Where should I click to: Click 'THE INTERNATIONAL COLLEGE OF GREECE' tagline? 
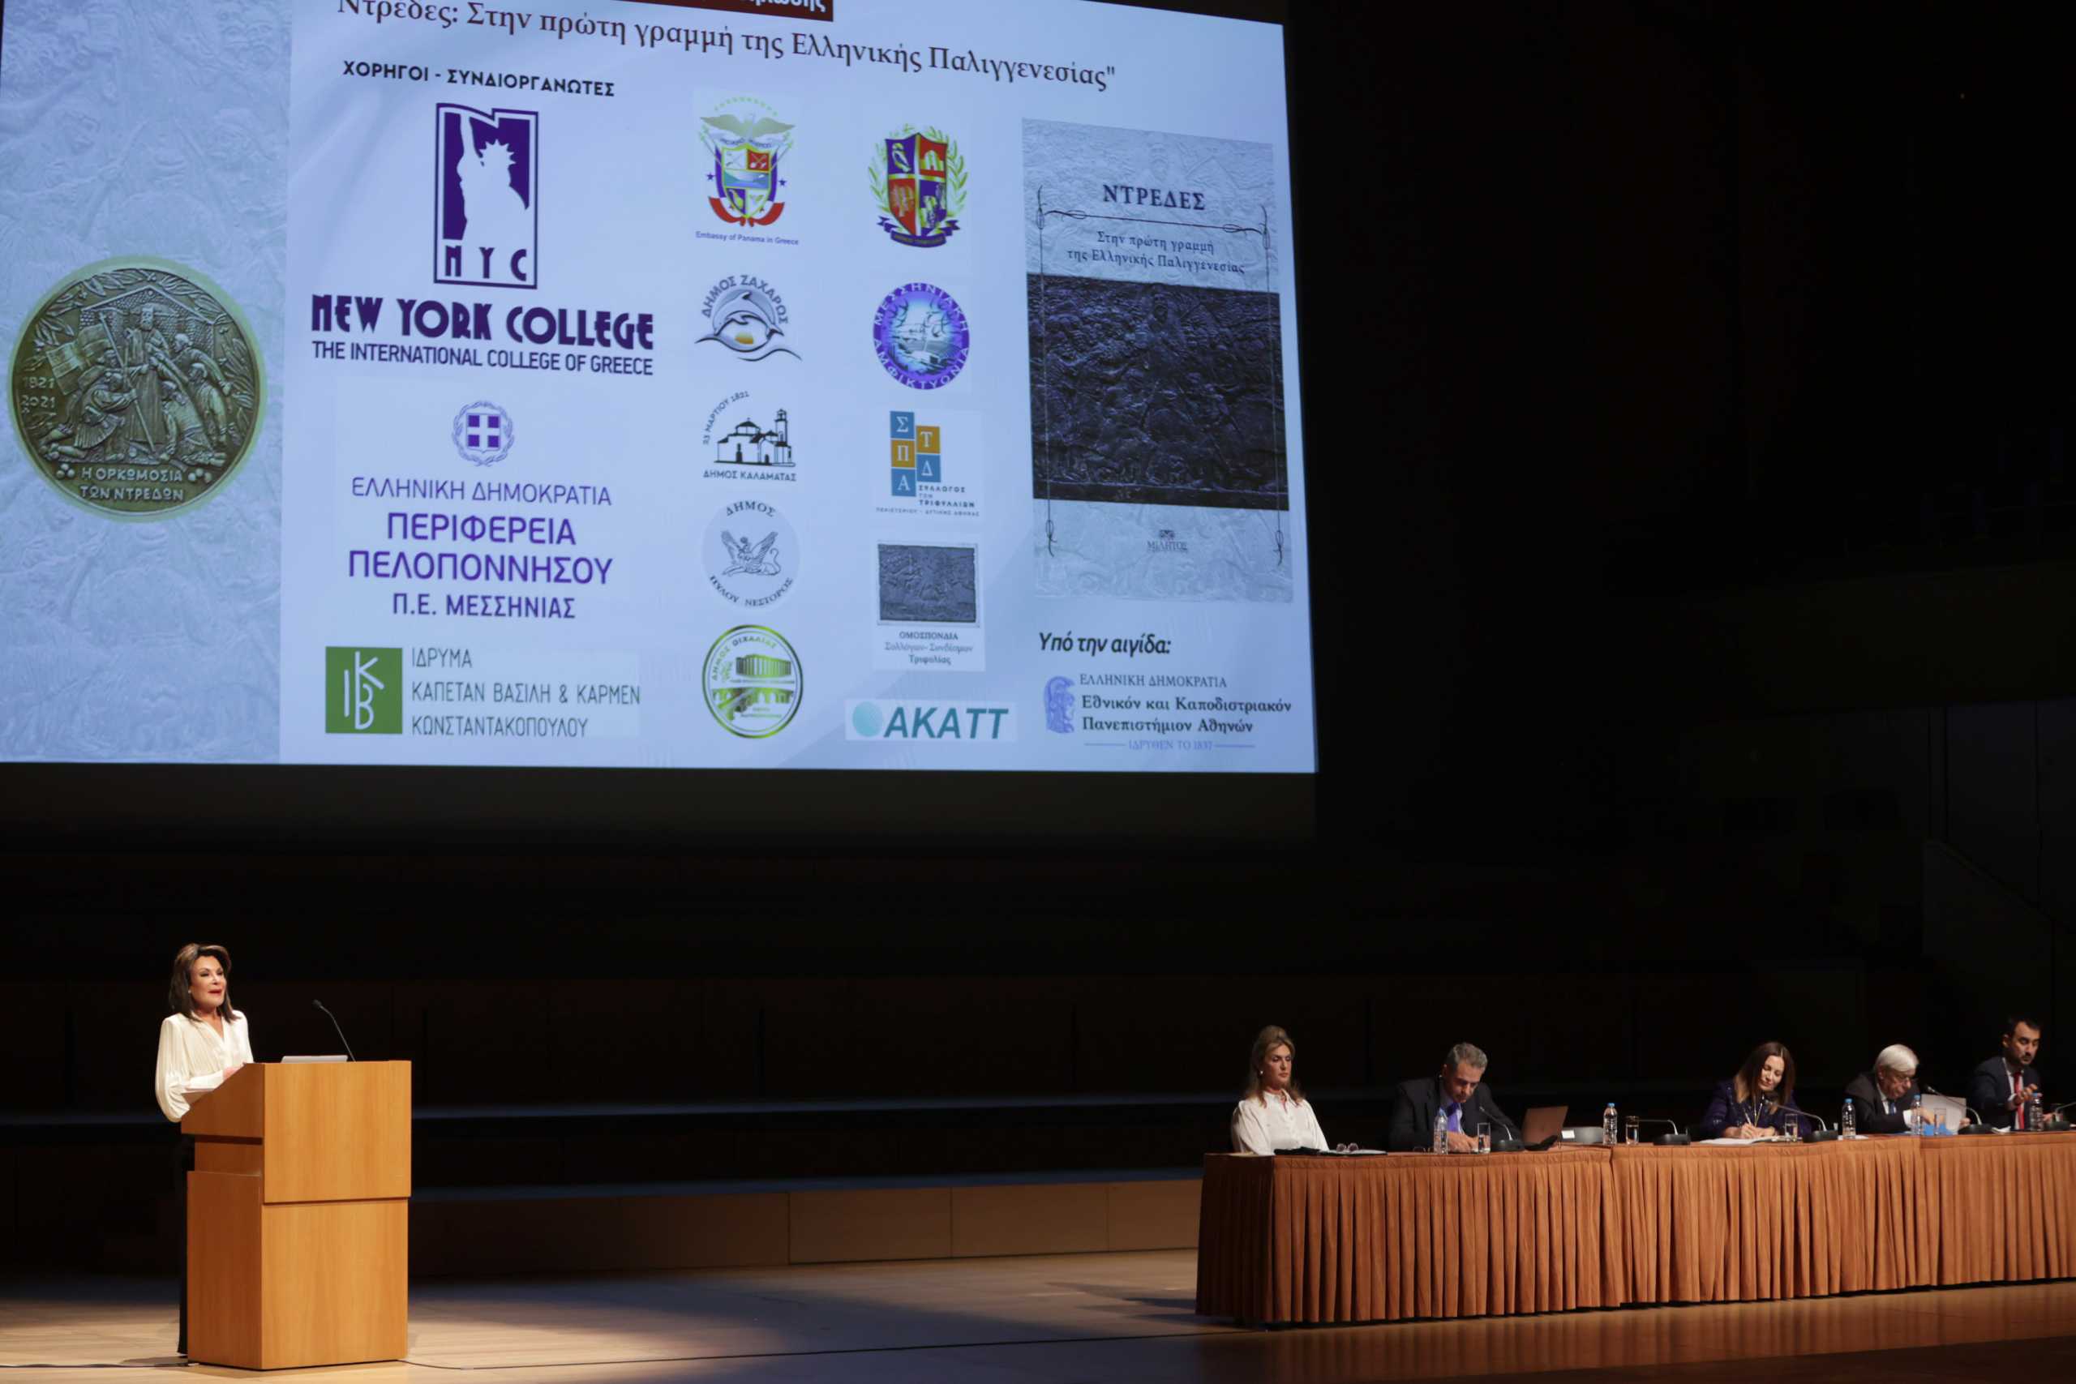(x=482, y=358)
